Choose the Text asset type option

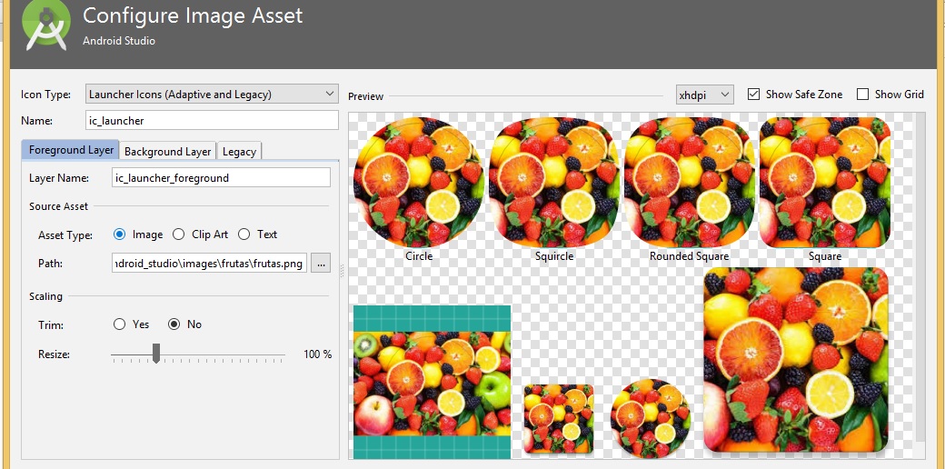(x=244, y=234)
